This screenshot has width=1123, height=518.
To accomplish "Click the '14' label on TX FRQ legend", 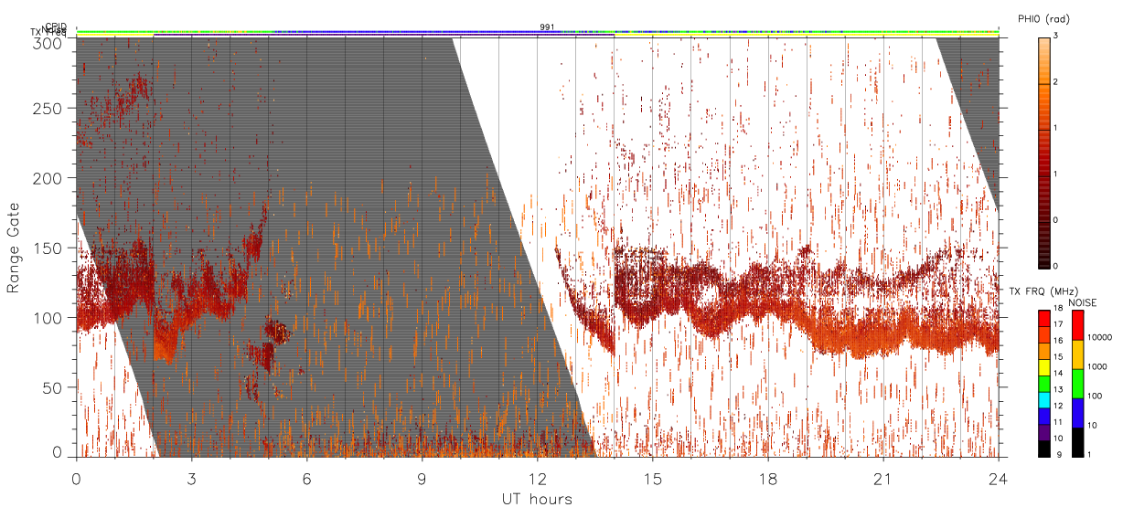I will 1058,373.
